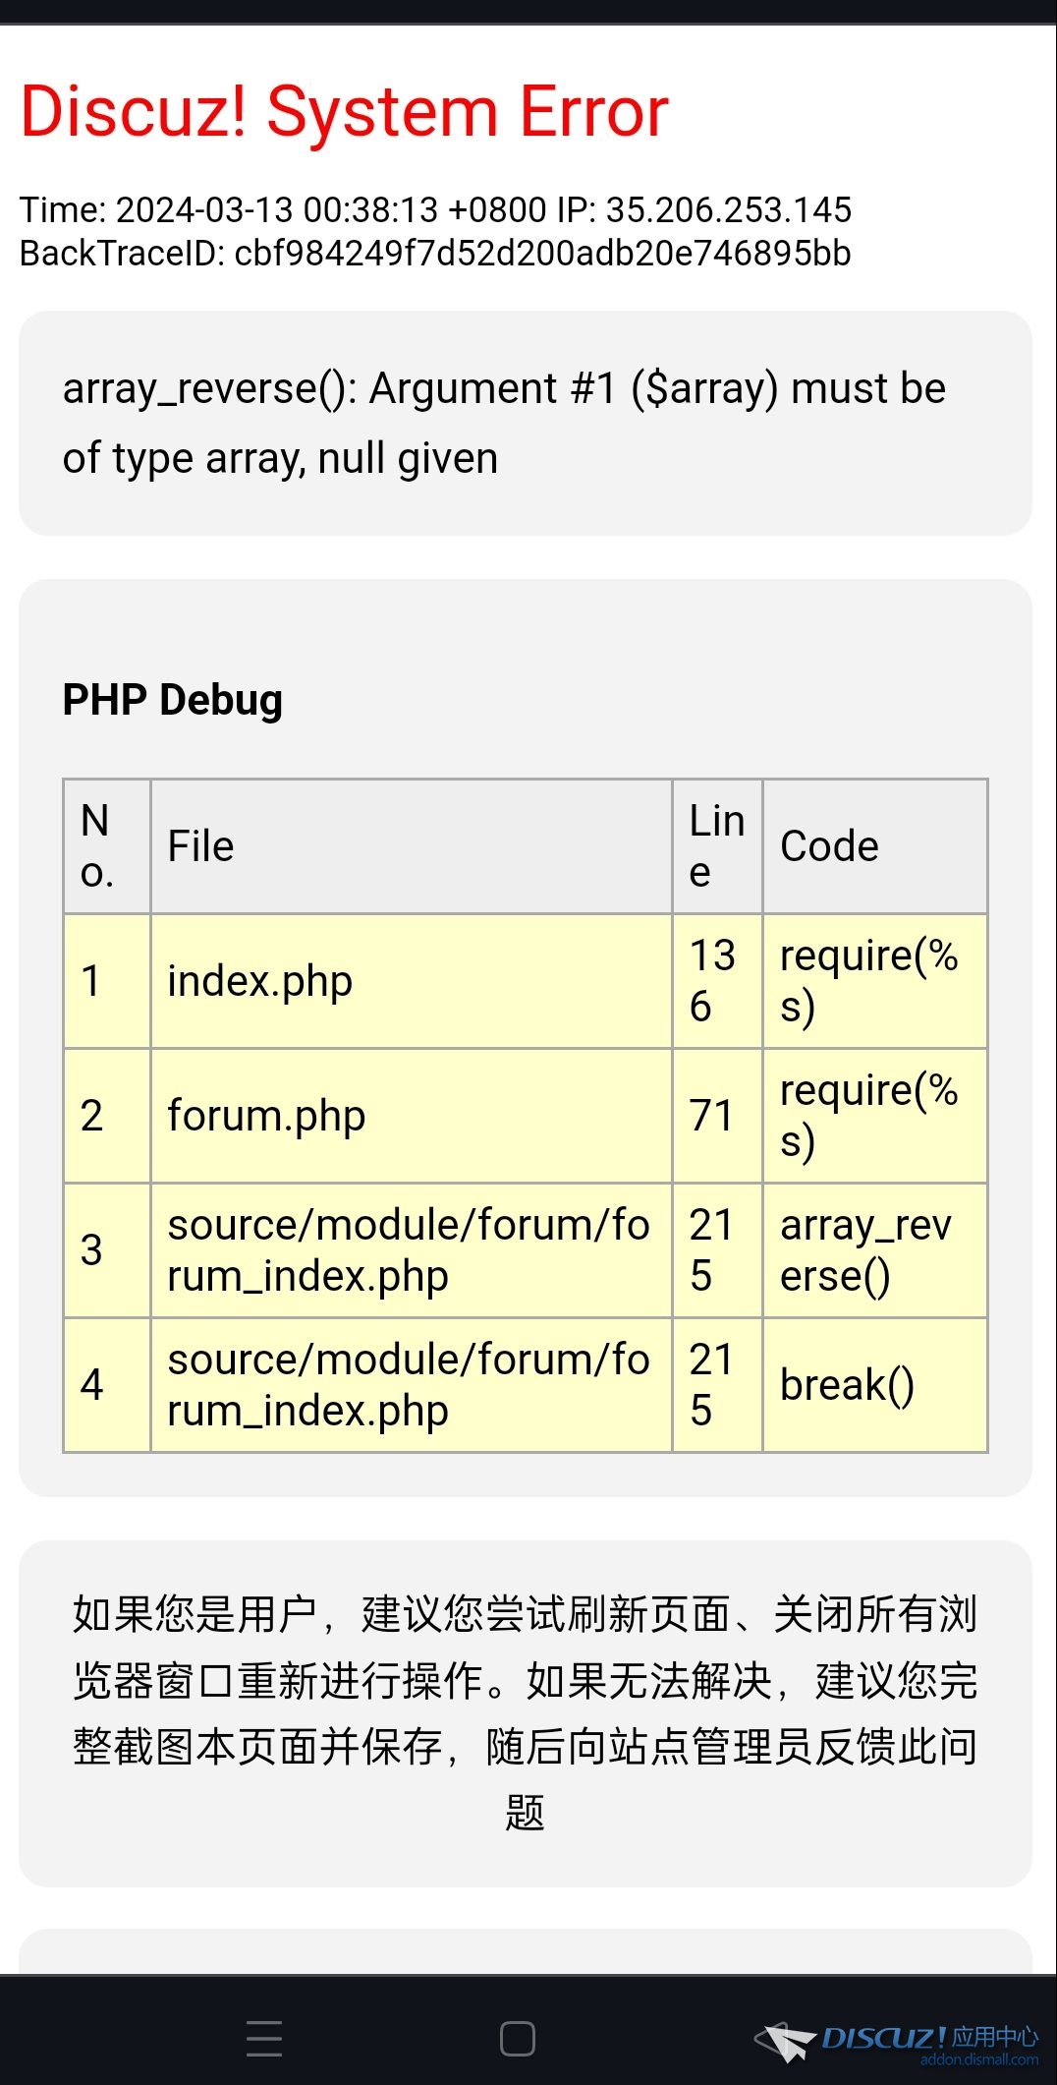Screen dimensions: 1057x2085
Task: Select the "forum.php" file cell
Action: pos(412,1116)
